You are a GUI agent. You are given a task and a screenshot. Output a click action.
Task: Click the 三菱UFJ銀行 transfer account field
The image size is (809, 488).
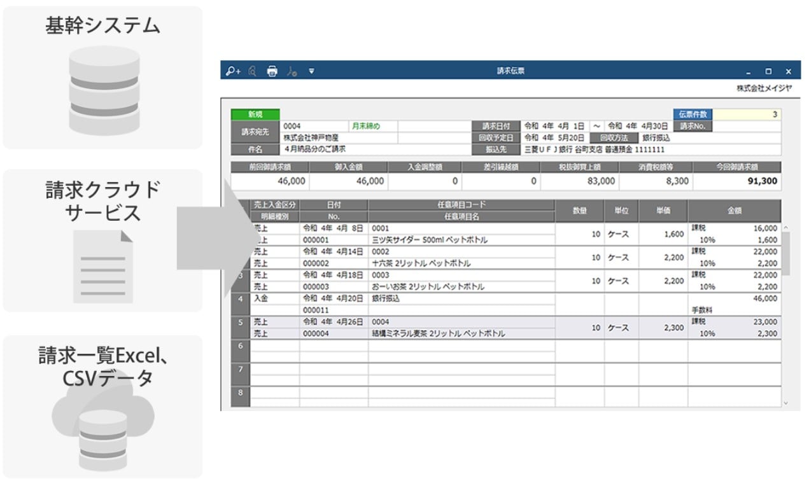(x=651, y=150)
